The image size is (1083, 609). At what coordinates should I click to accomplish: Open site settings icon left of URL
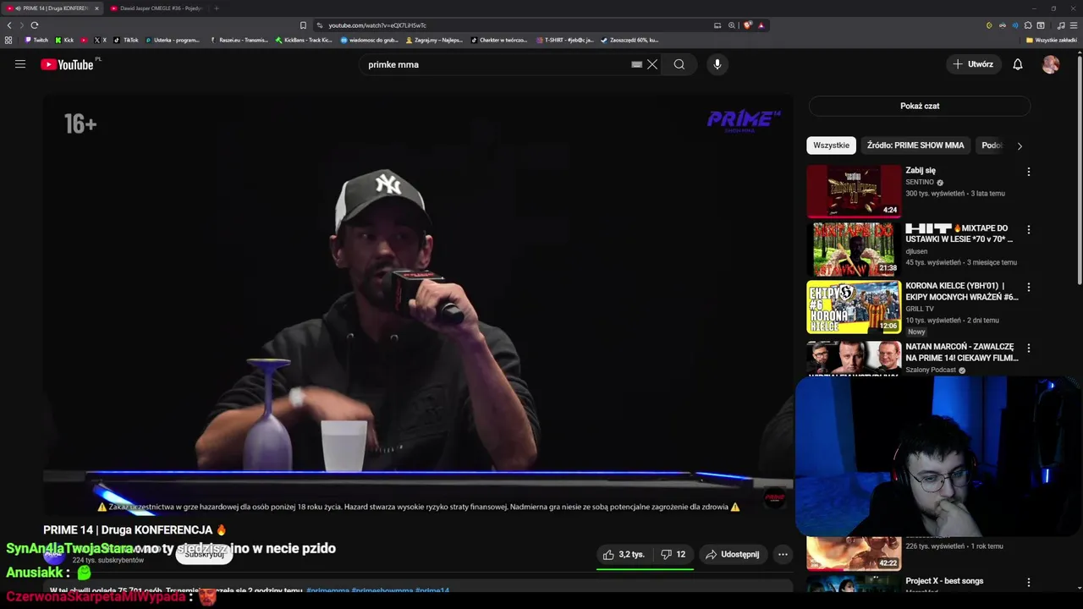pos(320,25)
